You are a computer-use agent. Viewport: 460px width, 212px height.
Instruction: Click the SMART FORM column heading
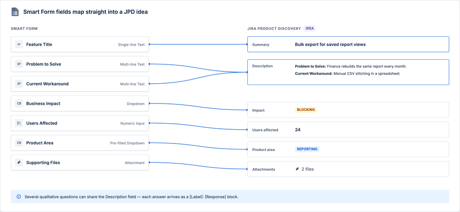click(x=24, y=29)
